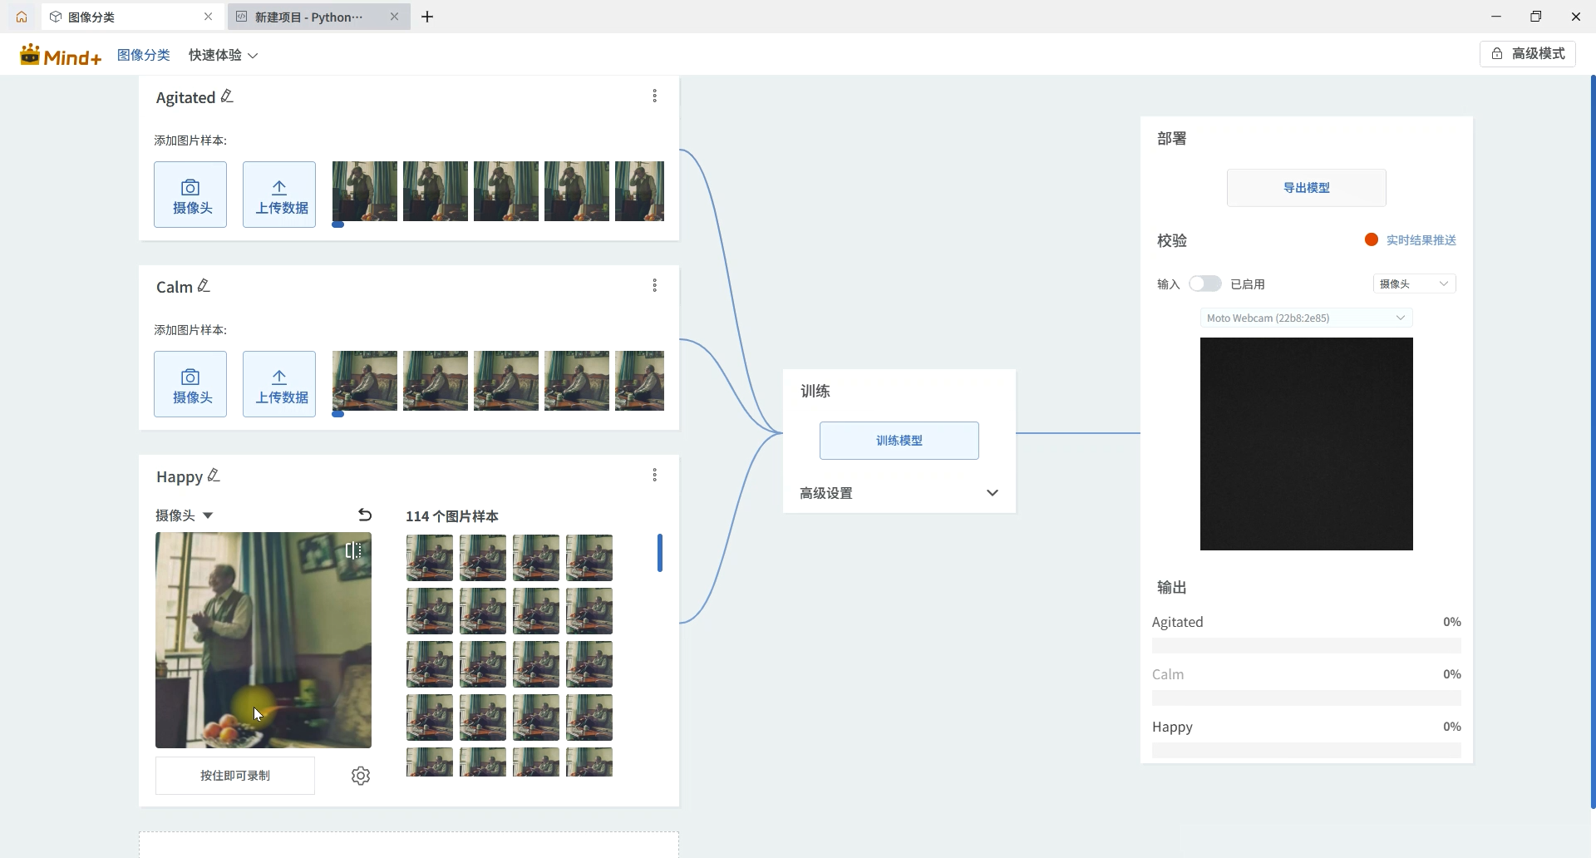This screenshot has height=858, width=1596.
Task: Open the quick experience menu
Action: (223, 55)
